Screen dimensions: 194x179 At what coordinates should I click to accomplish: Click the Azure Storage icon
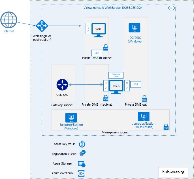82,164
